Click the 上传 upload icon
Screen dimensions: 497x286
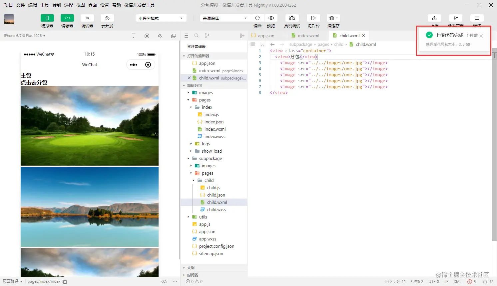click(434, 18)
